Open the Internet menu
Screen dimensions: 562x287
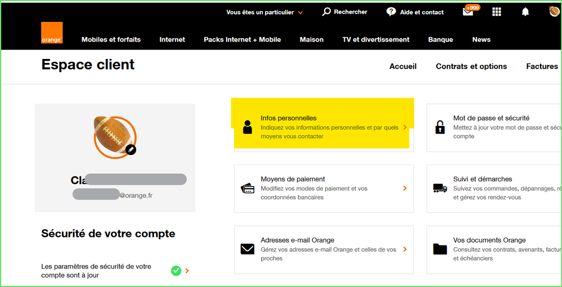click(x=172, y=39)
